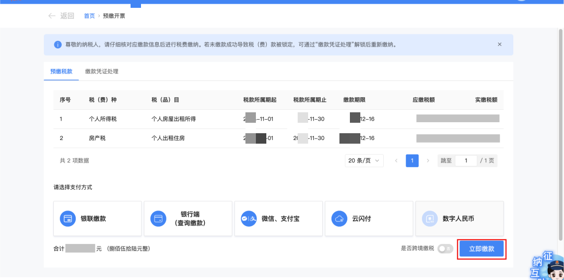Click the 税（品）目 column header
This screenshot has width=564, height=280.
click(x=166, y=100)
